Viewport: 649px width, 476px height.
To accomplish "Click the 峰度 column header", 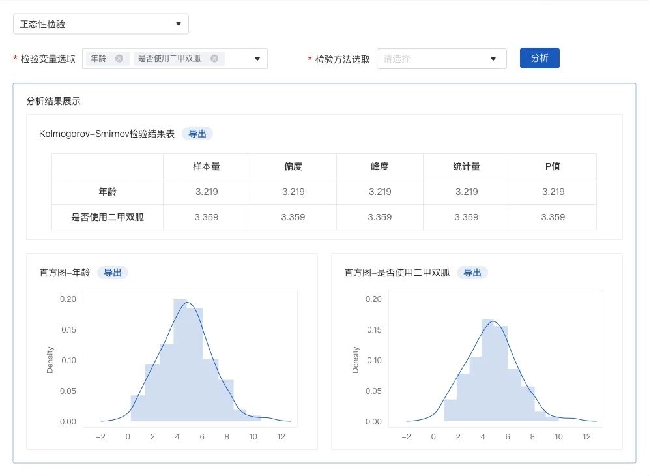I will tap(379, 166).
